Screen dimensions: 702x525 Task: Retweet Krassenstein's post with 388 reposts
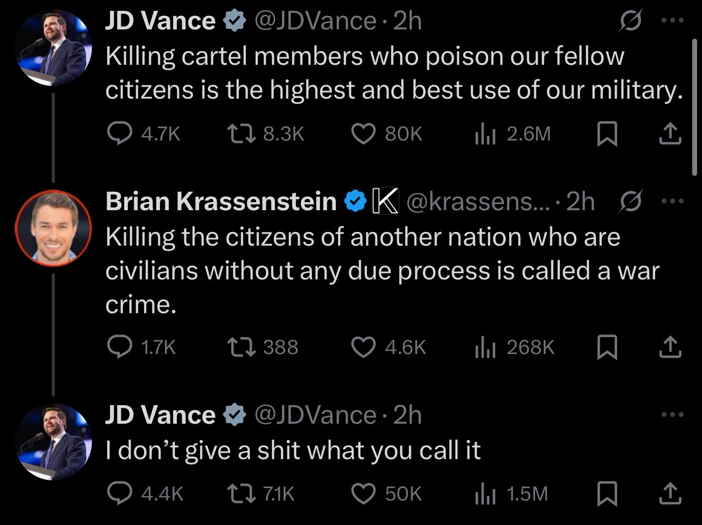(x=241, y=347)
